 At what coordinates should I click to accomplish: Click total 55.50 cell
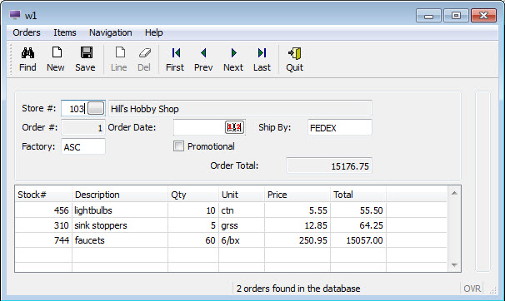[358, 210]
